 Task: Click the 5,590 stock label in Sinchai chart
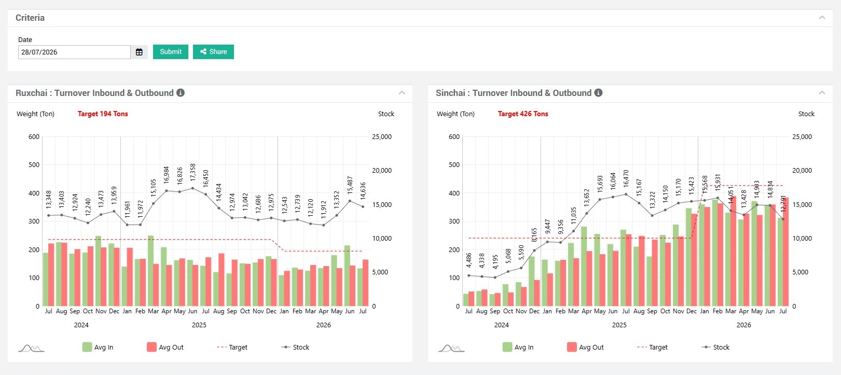click(x=521, y=253)
